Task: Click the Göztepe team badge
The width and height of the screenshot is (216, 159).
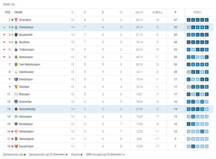Action: (16, 87)
